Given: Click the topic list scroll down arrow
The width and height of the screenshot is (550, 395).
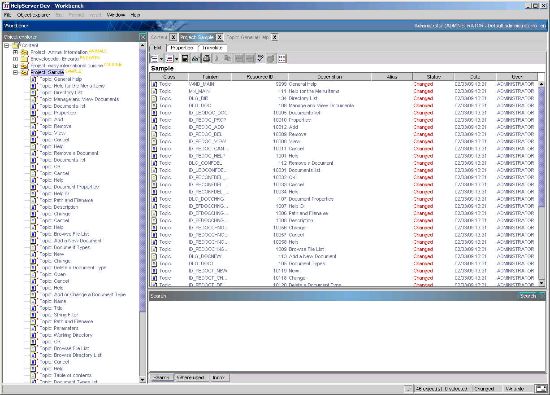Looking at the screenshot, I should click(x=541, y=283).
